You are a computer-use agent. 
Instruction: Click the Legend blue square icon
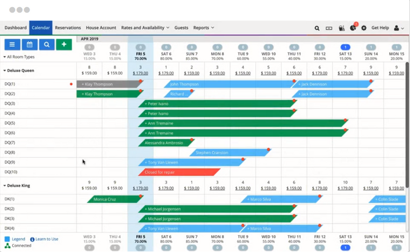click(x=7, y=239)
